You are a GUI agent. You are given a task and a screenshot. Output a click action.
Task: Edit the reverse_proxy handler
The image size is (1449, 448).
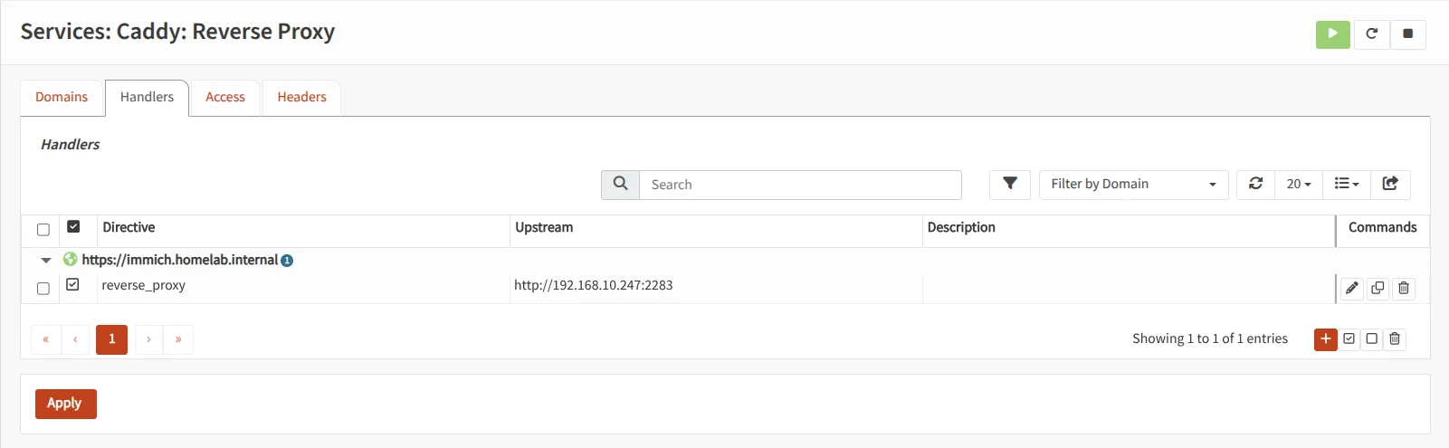[x=1351, y=288]
